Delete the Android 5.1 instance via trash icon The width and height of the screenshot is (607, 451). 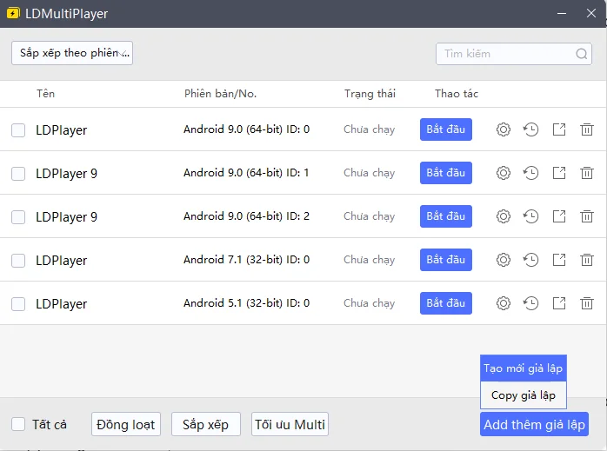[x=587, y=303]
